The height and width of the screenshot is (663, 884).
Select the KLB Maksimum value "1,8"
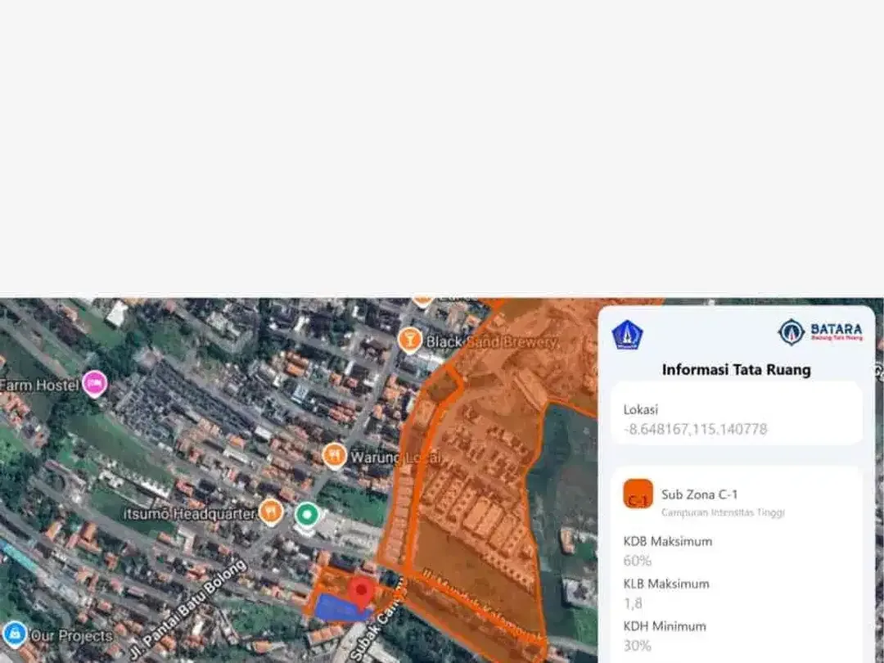(633, 603)
